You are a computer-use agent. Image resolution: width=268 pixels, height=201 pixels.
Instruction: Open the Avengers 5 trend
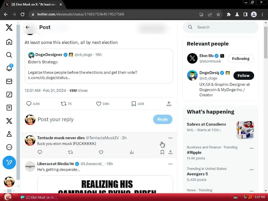point(197,174)
